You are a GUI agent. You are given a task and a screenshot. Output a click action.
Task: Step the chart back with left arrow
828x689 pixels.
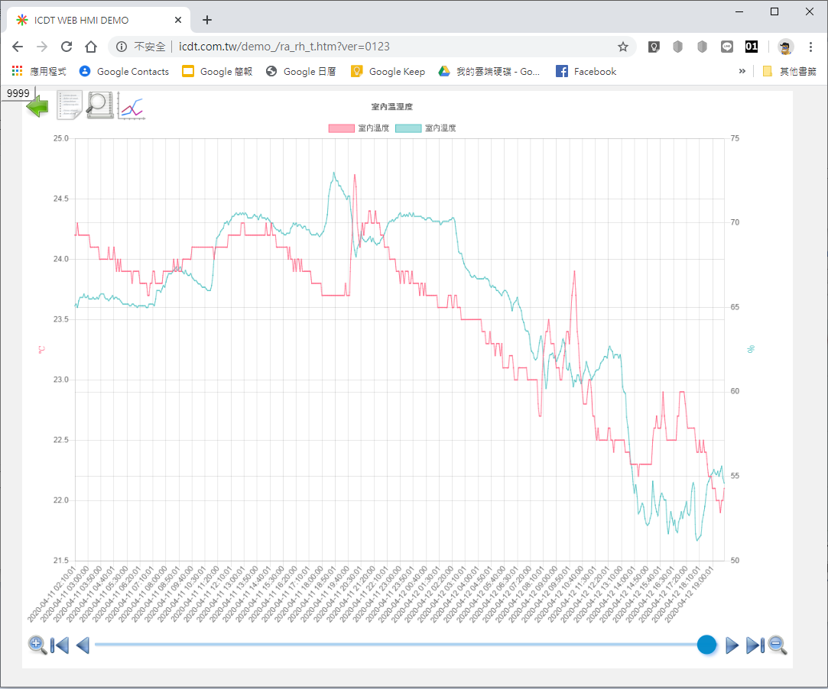pyautogui.click(x=83, y=645)
